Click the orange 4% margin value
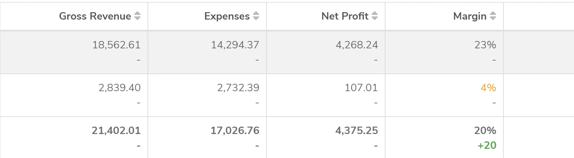This screenshot has height=158, width=574. pos(488,88)
